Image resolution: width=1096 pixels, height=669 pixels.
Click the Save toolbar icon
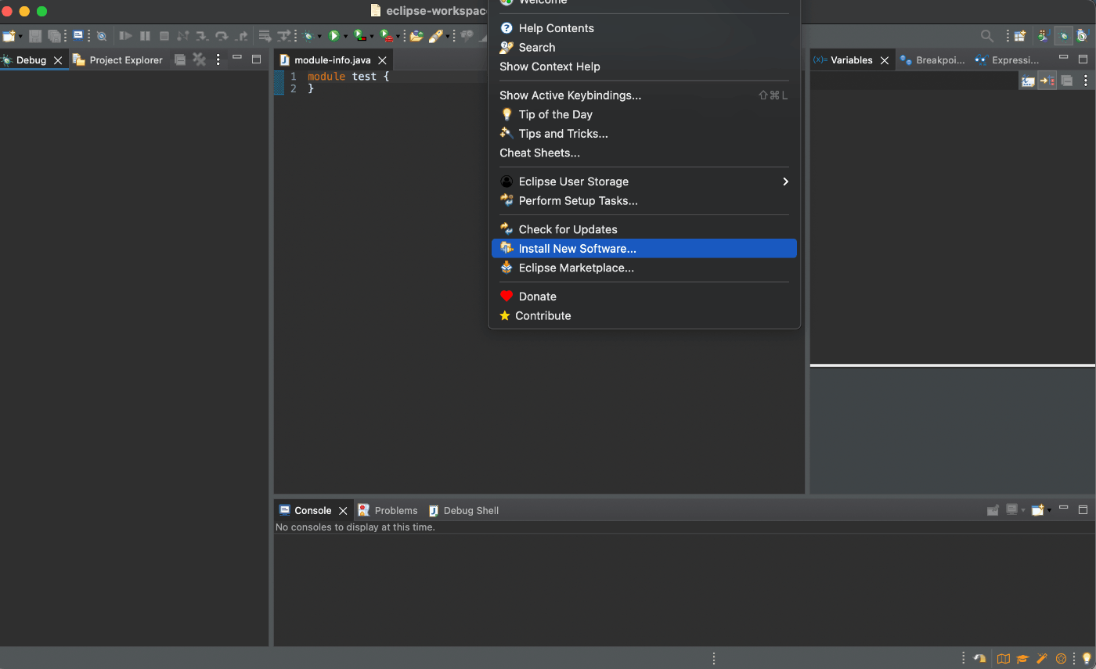tap(34, 36)
